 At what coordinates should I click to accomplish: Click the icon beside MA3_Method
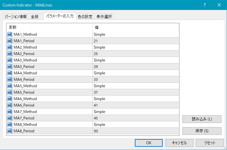coord(9,60)
